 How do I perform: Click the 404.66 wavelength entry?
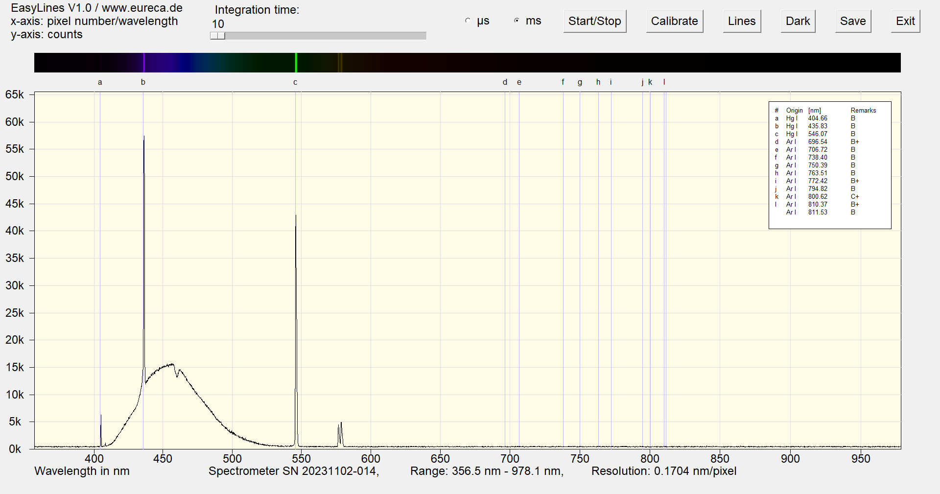tap(818, 118)
